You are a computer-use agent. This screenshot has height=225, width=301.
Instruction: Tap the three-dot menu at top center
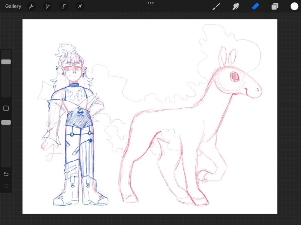[150, 3]
